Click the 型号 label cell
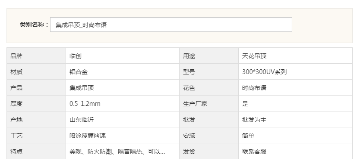Viewport: 357px width, 167px height. [209, 72]
